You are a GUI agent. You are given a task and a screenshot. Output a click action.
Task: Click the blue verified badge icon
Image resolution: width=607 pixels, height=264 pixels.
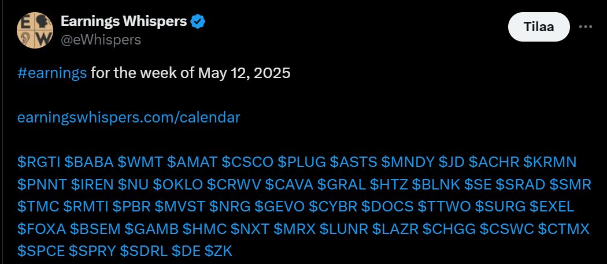pyautogui.click(x=199, y=22)
